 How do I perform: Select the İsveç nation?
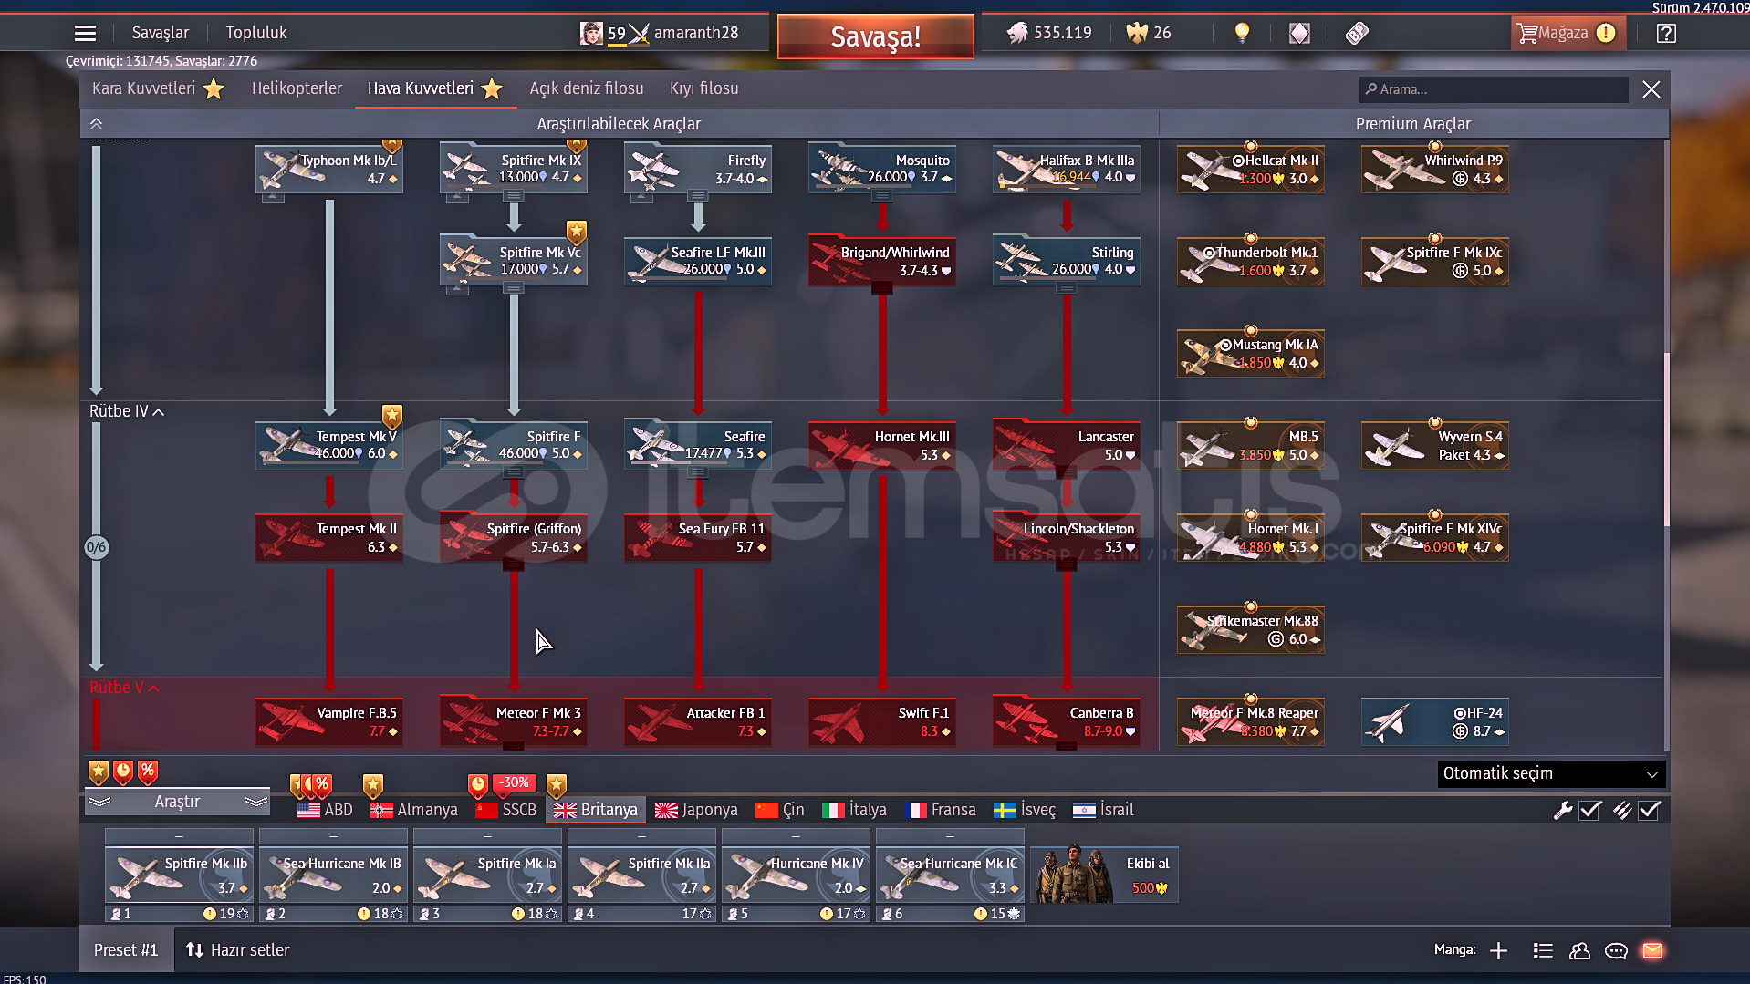click(1025, 810)
